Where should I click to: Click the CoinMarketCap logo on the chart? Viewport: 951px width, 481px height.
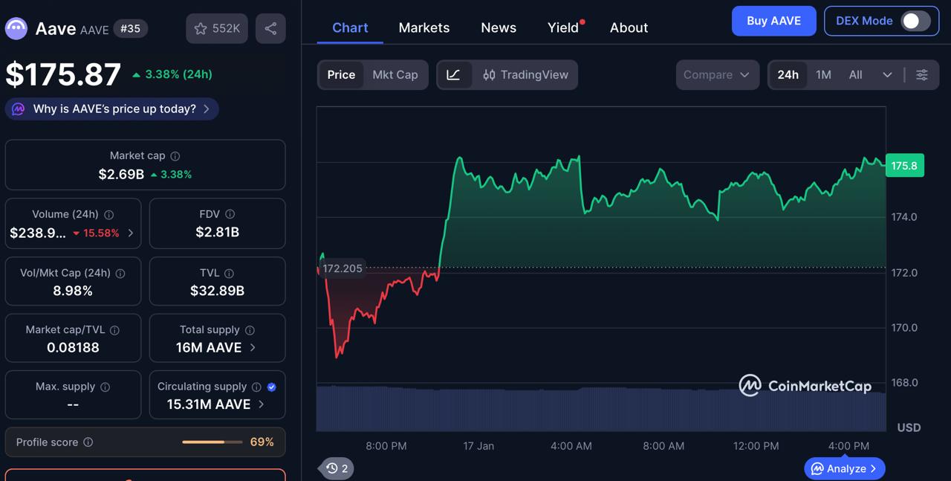(x=803, y=386)
